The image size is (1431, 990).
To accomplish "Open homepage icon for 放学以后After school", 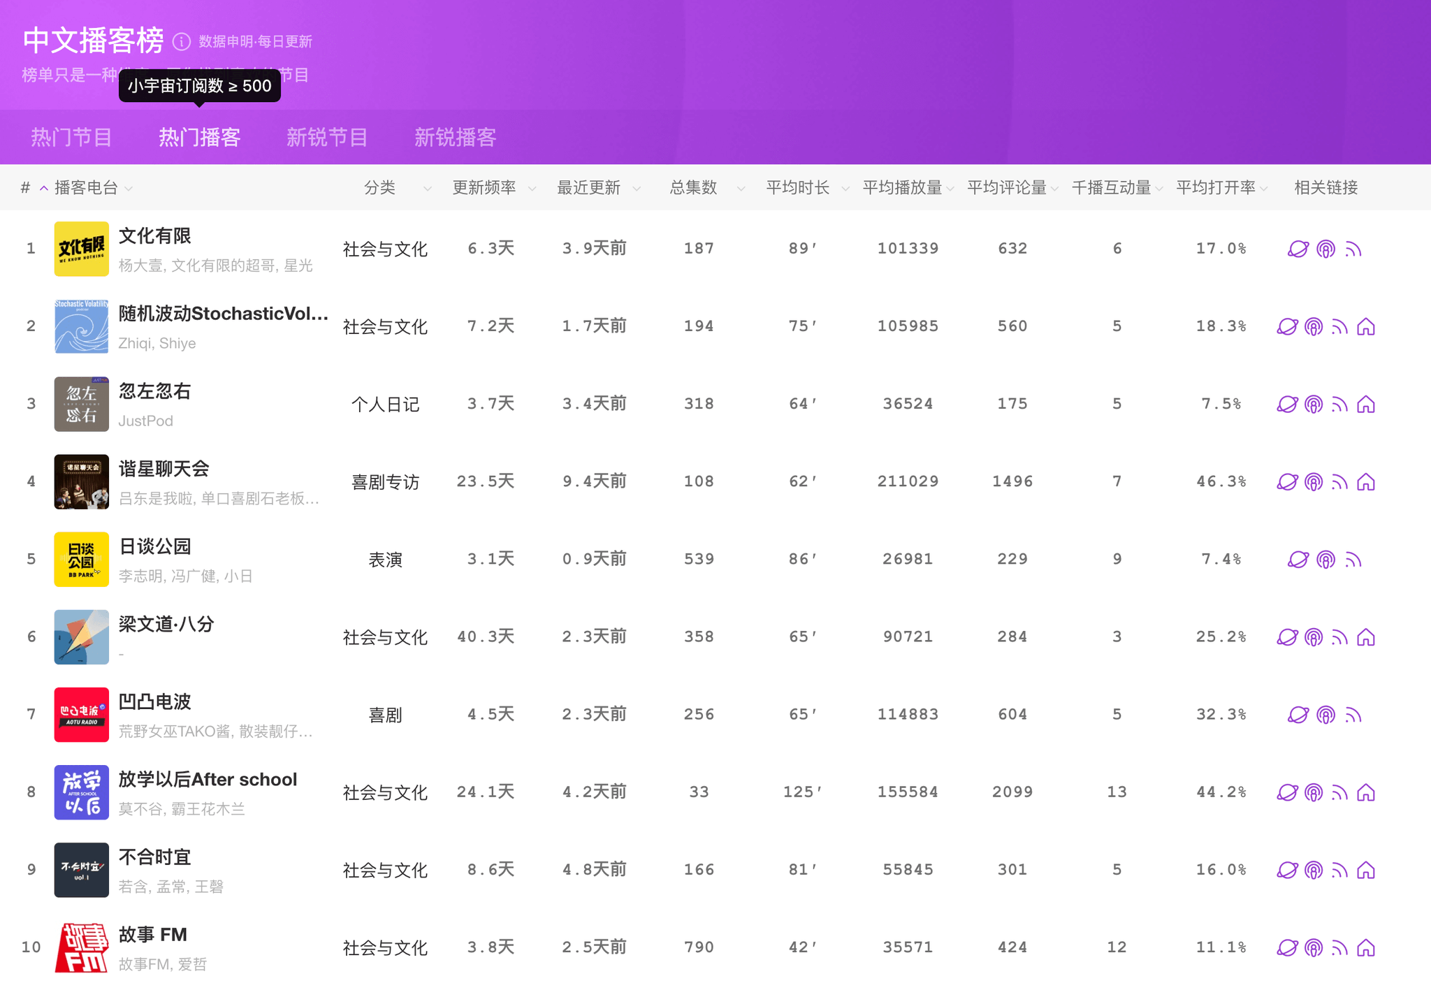I will point(1366,792).
